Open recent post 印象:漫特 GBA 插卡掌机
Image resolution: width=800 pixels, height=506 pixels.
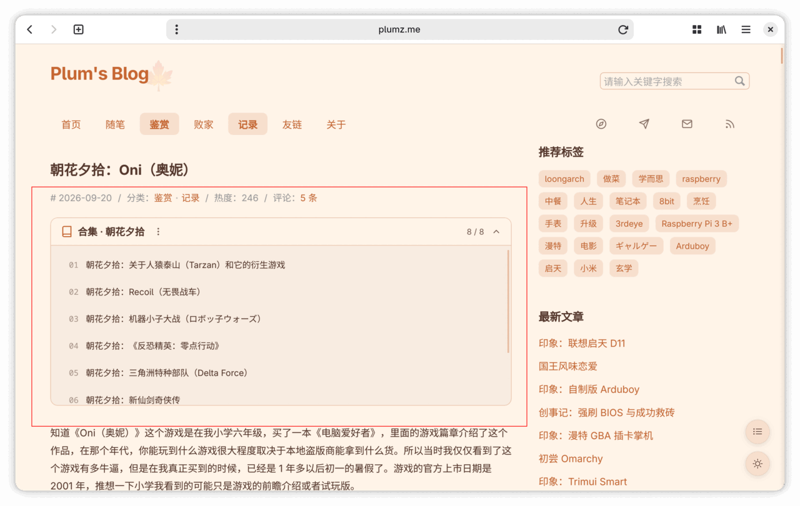pos(596,435)
